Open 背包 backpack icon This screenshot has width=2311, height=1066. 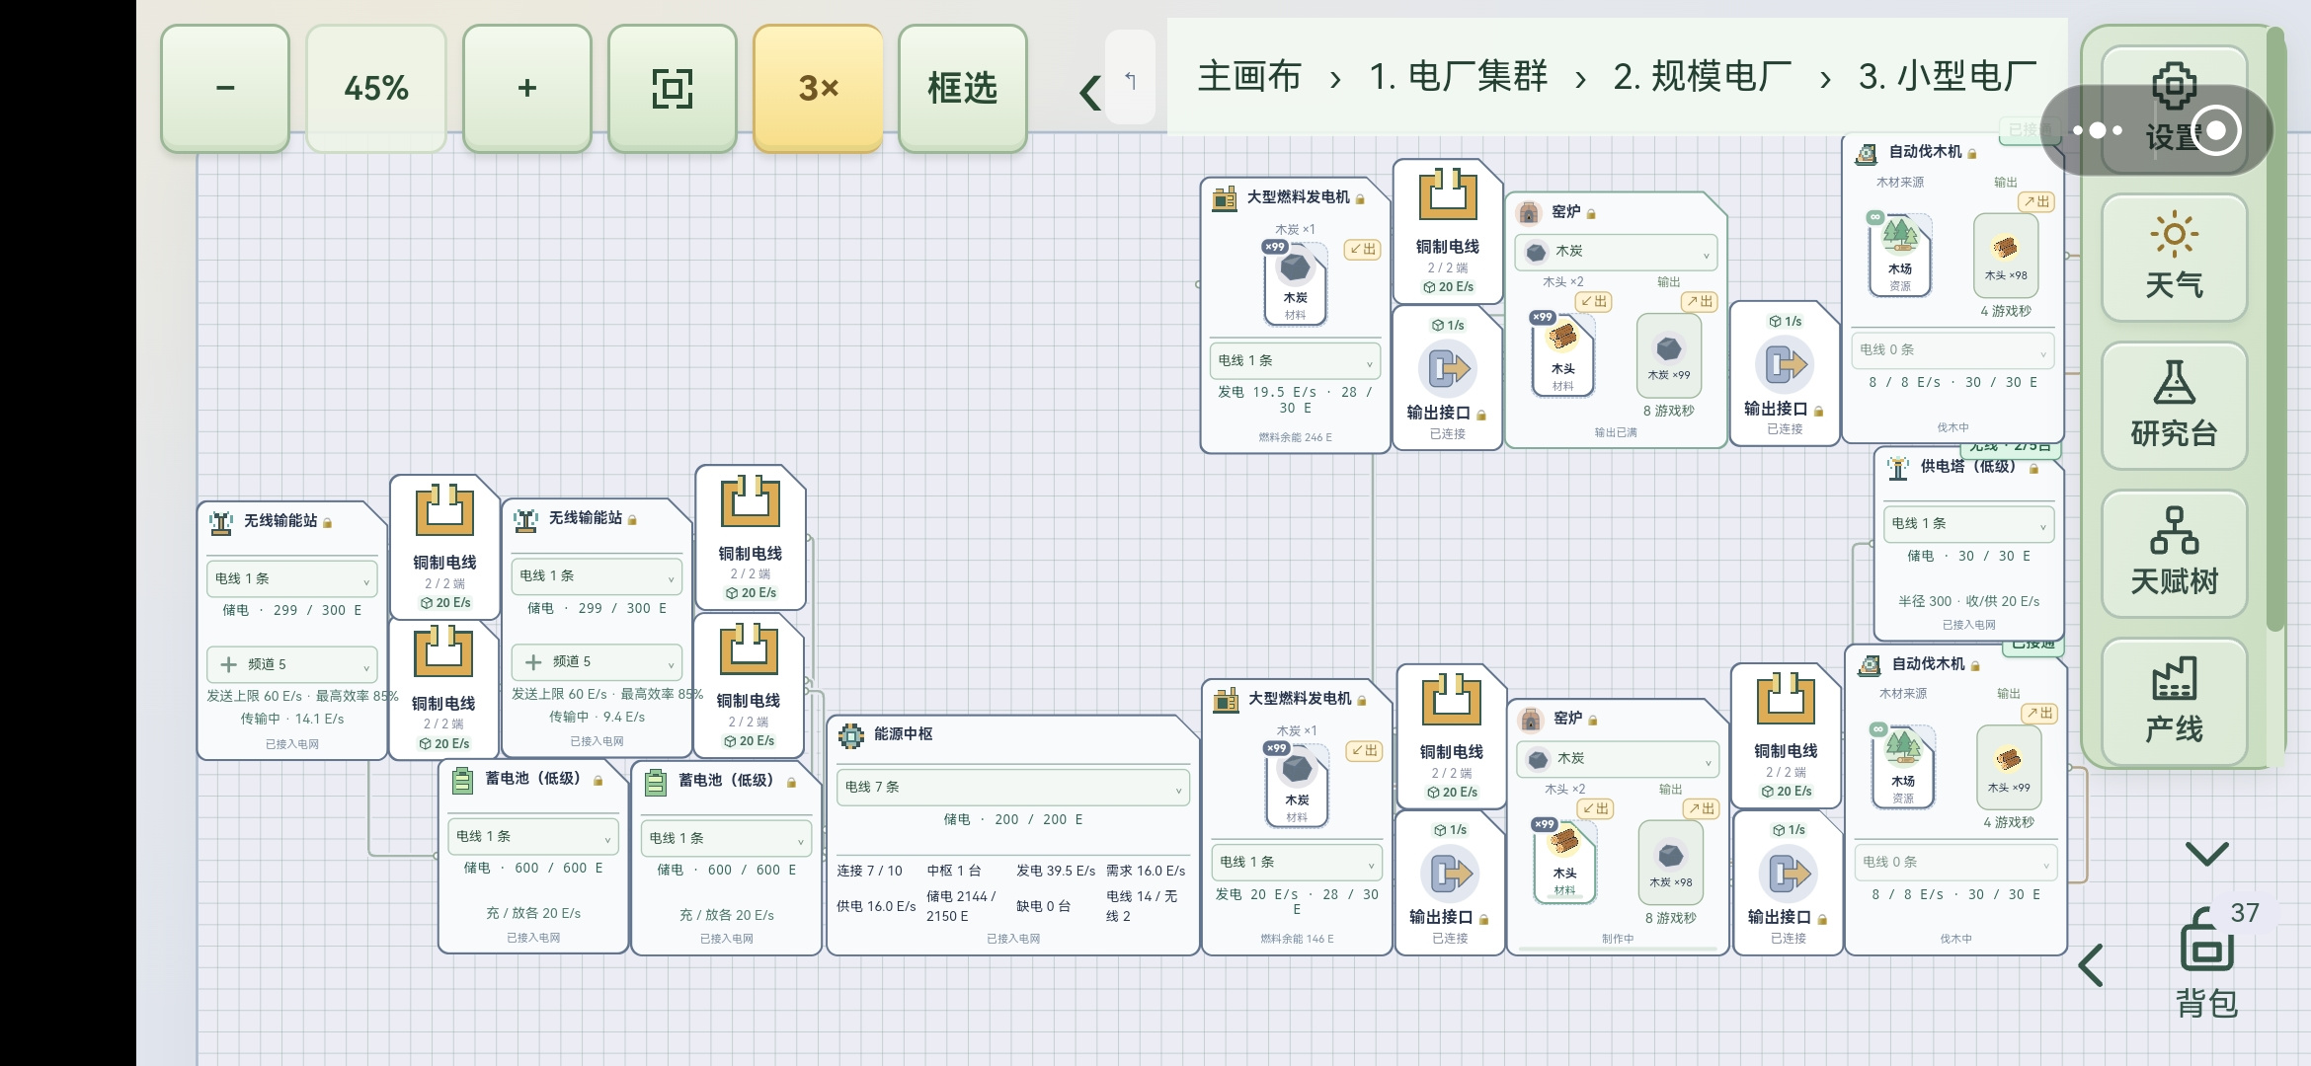click(2206, 940)
